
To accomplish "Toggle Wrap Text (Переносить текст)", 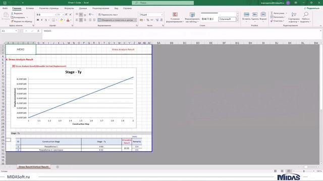I will pos(108,15).
